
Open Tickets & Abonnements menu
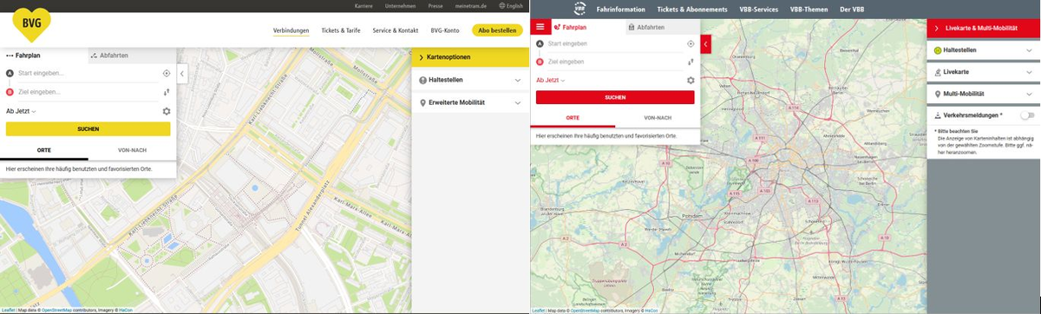tap(693, 9)
